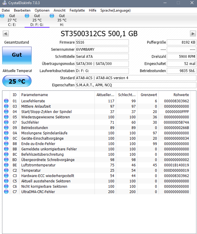197x234 pixels.
Task: Click the Firmware field SS16
Action: (102, 42)
